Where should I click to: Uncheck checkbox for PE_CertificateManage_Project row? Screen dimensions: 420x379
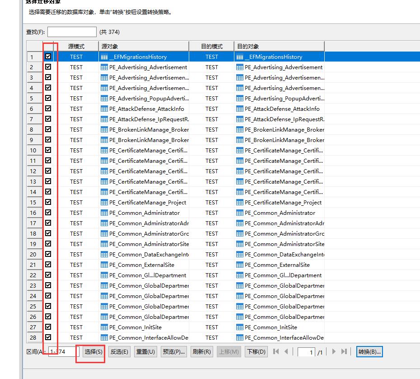click(48, 202)
